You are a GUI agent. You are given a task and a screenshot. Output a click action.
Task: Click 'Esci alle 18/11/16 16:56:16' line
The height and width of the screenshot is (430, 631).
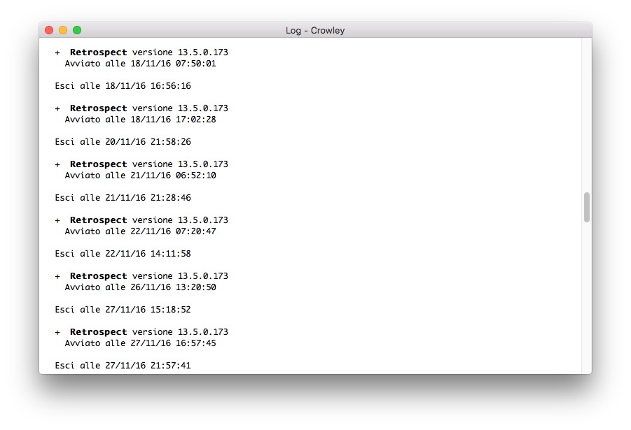click(123, 85)
